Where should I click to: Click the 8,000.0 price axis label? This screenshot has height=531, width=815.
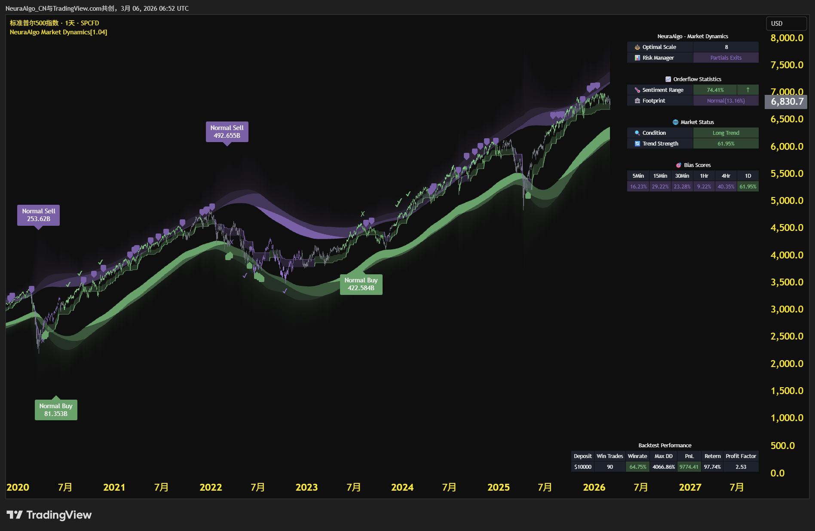pos(787,38)
